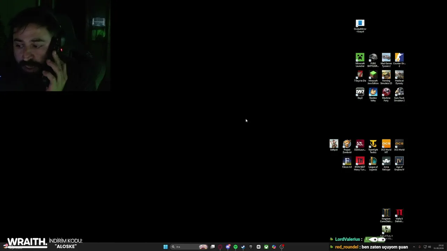Open Microsoft Copilot from the taskbar
The width and height of the screenshot is (447, 251).
tap(274, 247)
